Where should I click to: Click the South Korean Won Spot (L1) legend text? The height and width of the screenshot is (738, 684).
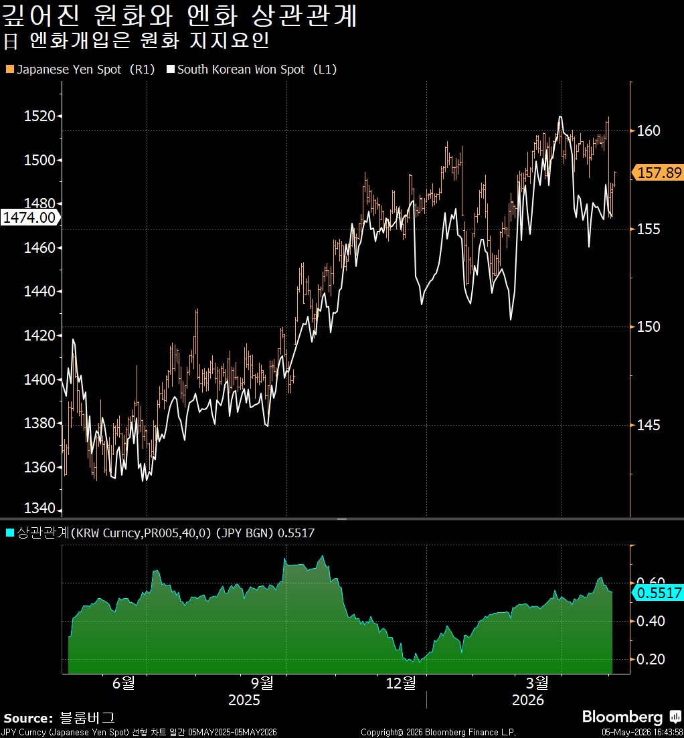click(257, 70)
